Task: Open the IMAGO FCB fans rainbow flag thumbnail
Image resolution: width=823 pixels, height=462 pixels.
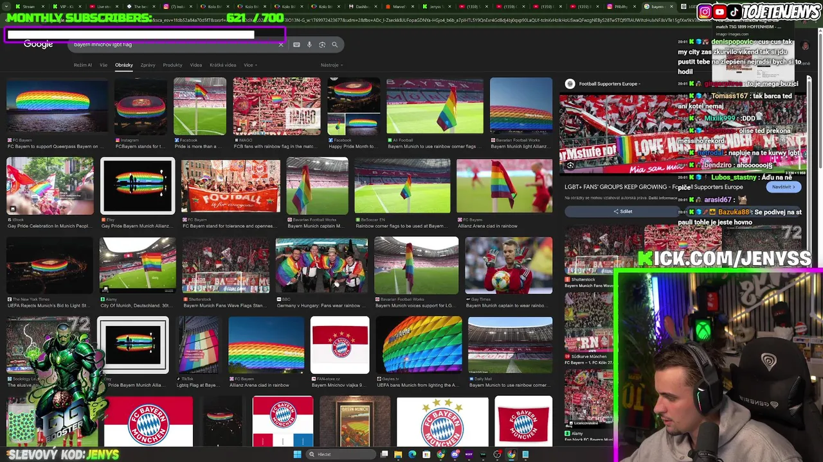Action: point(276,105)
